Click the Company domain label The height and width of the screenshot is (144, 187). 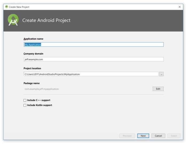(x=33, y=54)
